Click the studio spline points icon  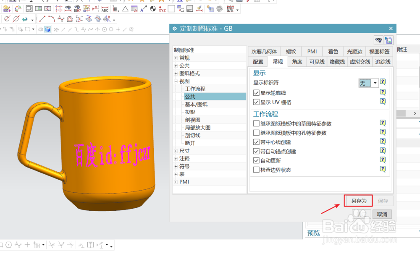point(61,19)
